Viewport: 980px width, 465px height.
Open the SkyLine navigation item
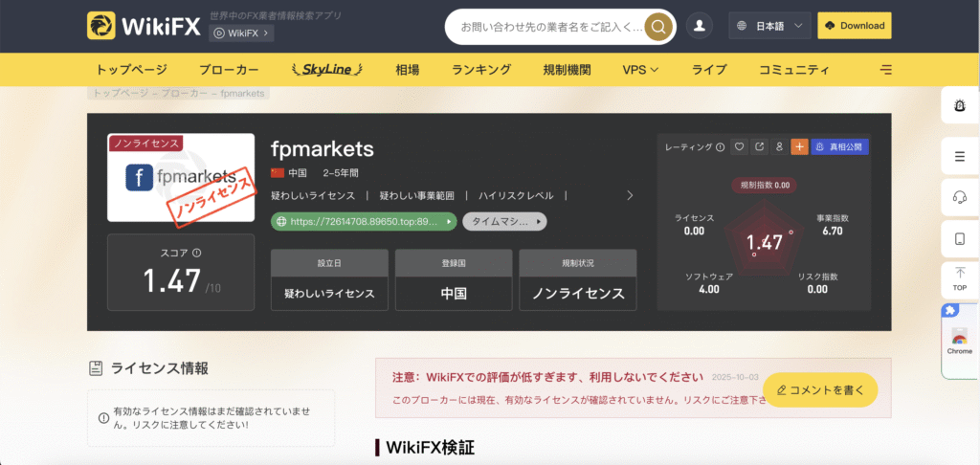[x=327, y=70]
